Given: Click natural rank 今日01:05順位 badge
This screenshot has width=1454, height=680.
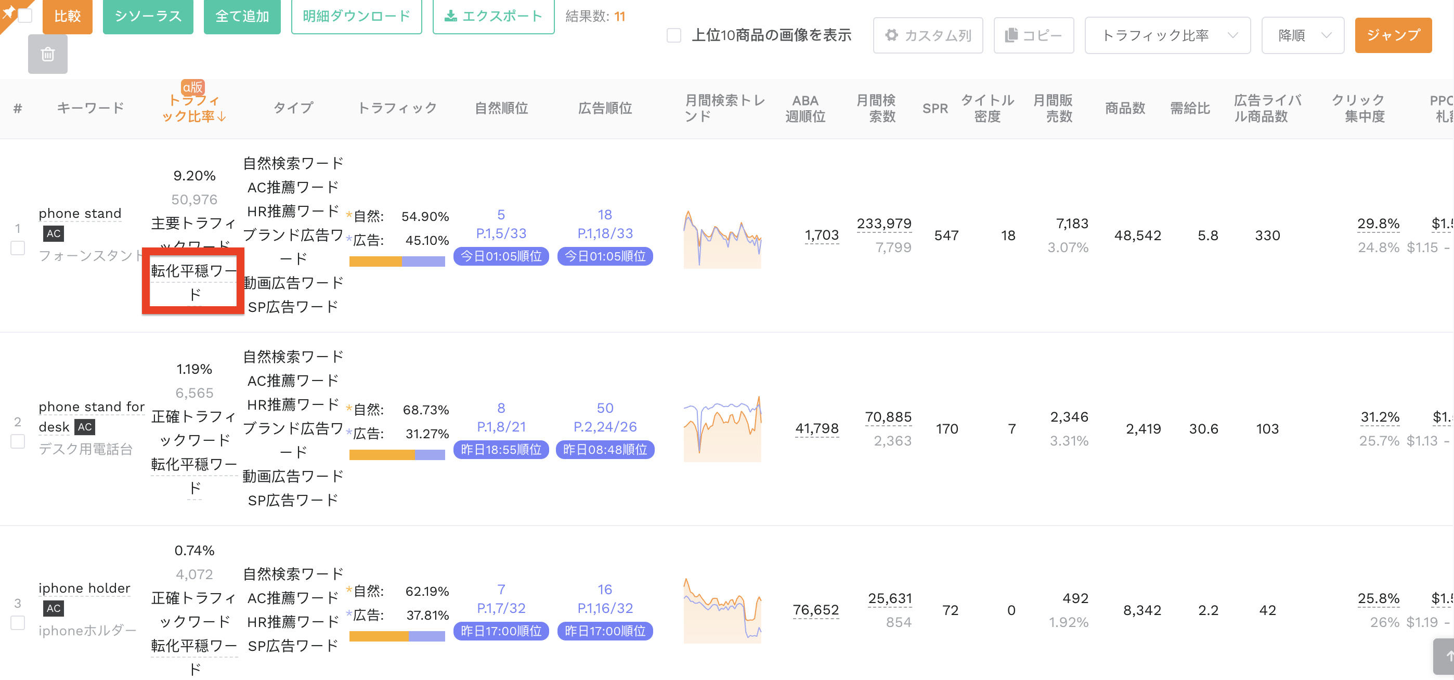Looking at the screenshot, I should [x=501, y=257].
